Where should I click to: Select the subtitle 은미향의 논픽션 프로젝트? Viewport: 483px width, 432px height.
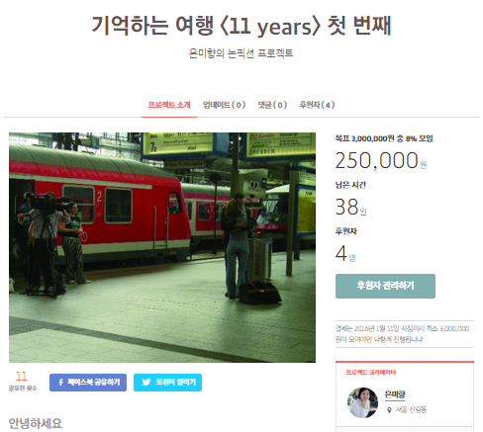241,53
